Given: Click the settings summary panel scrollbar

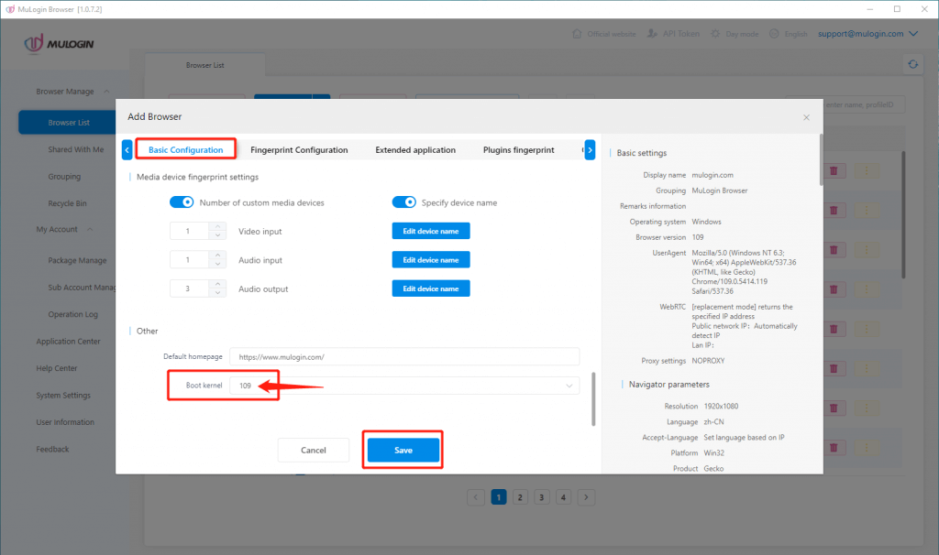Looking at the screenshot, I should point(821,159).
